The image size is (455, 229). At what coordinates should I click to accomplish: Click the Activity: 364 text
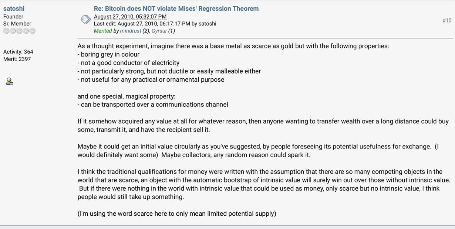(x=18, y=52)
